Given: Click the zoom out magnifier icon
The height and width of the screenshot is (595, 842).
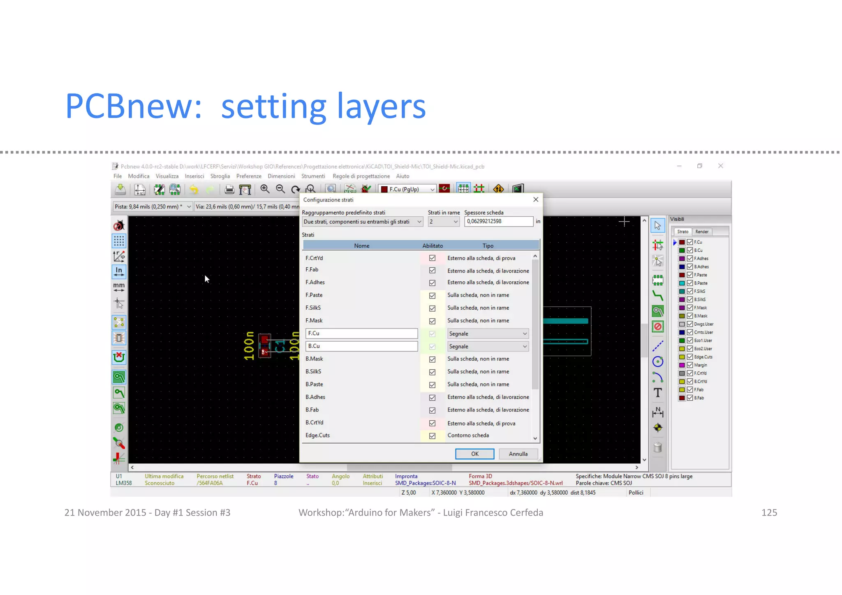Looking at the screenshot, I should (280, 189).
